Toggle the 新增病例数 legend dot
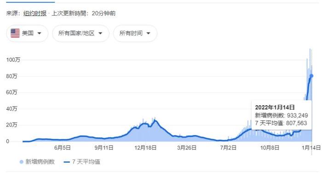Viewport: 322px width, 176px height. [21, 162]
